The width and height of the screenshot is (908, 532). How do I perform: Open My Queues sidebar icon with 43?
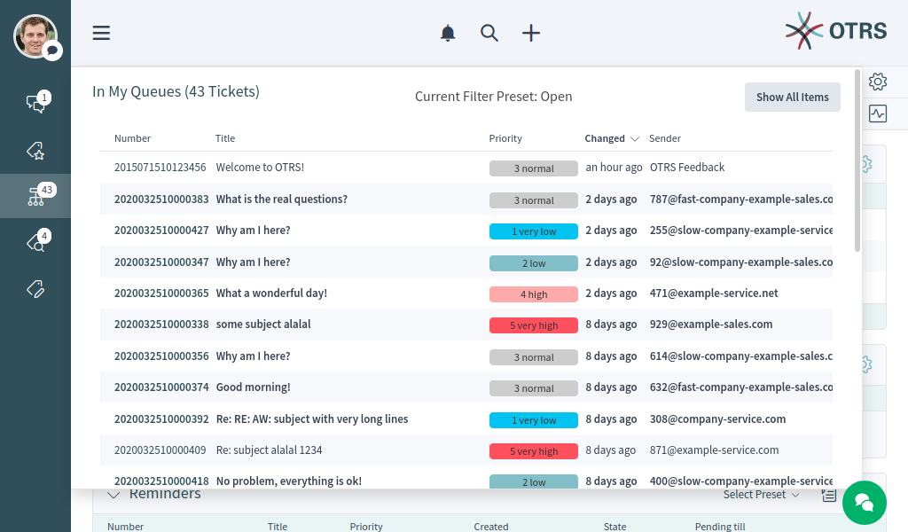pos(35,196)
